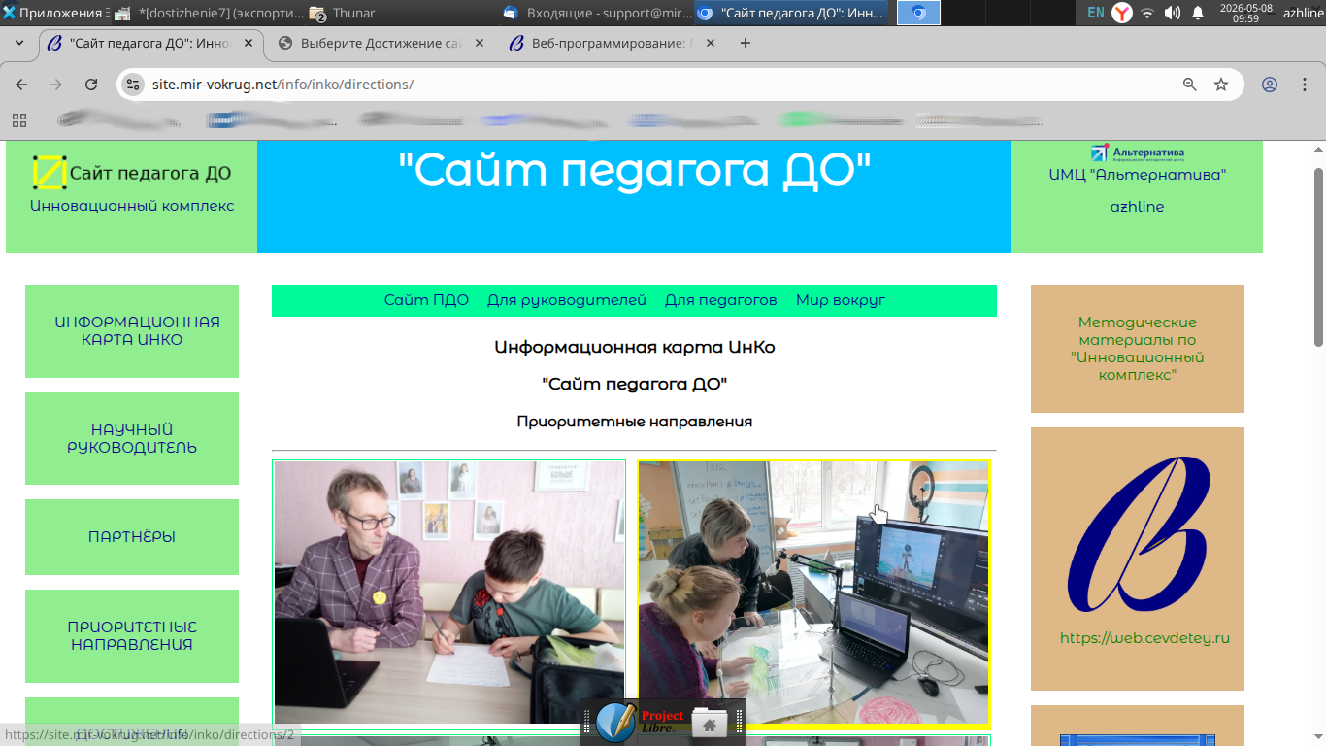Close the Веб-программирование tab
This screenshot has height=746, width=1326.
point(711,43)
